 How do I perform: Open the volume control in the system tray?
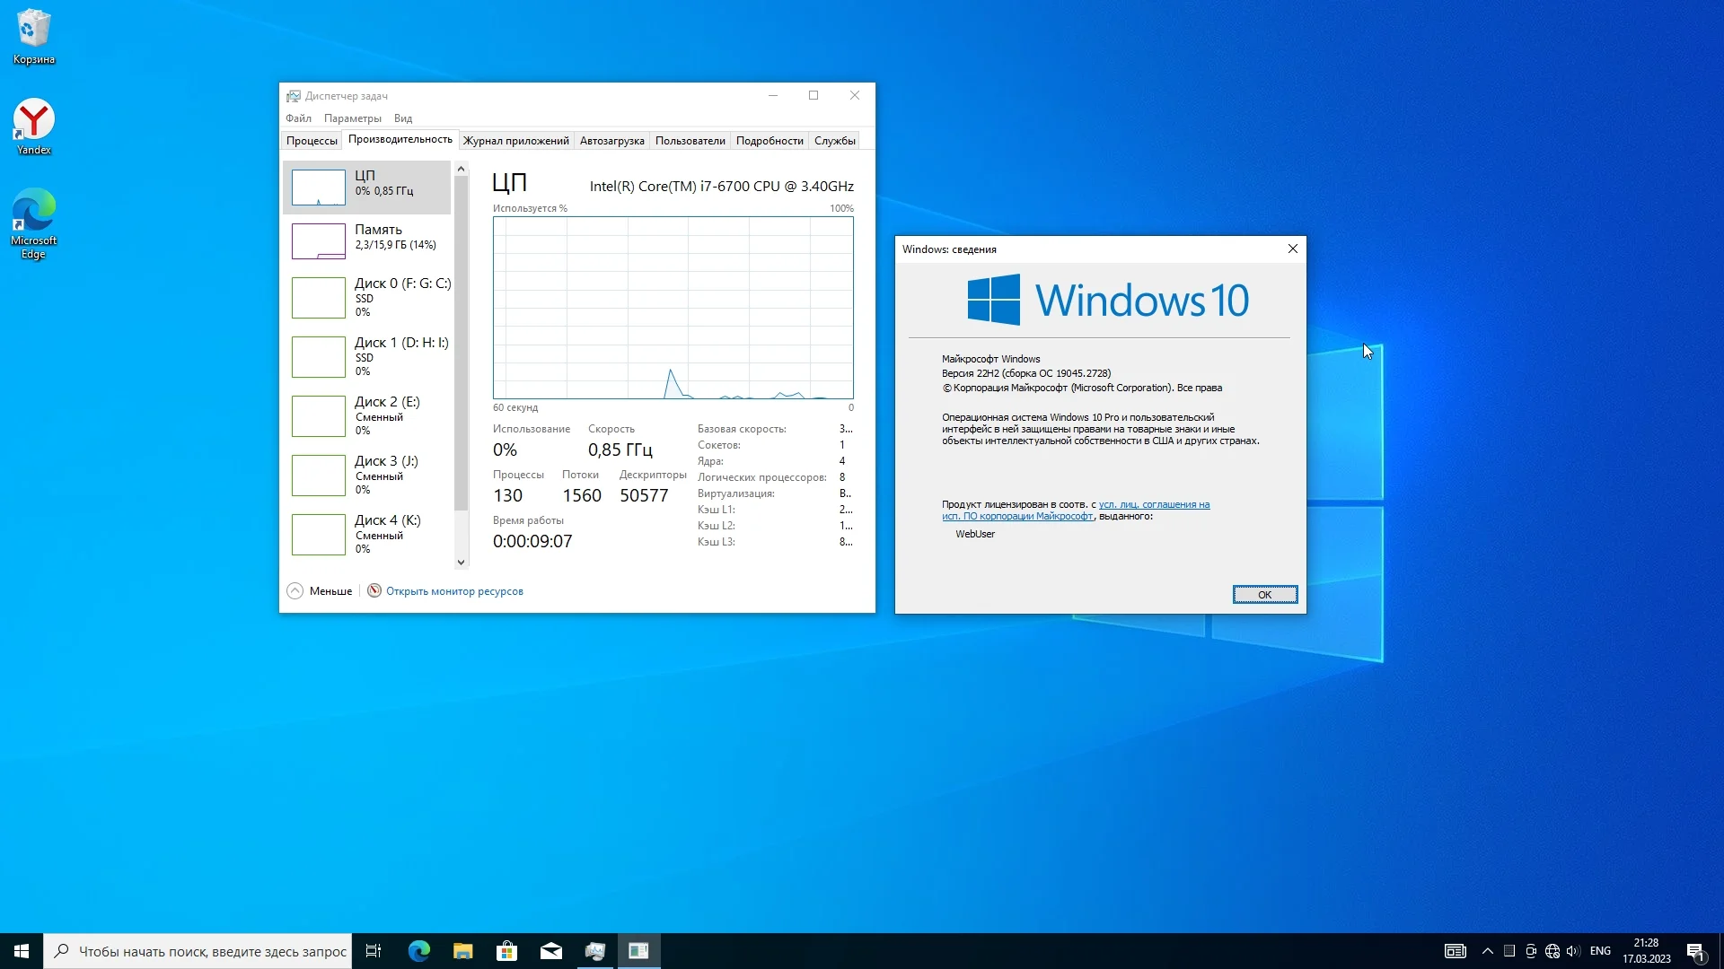click(x=1573, y=951)
